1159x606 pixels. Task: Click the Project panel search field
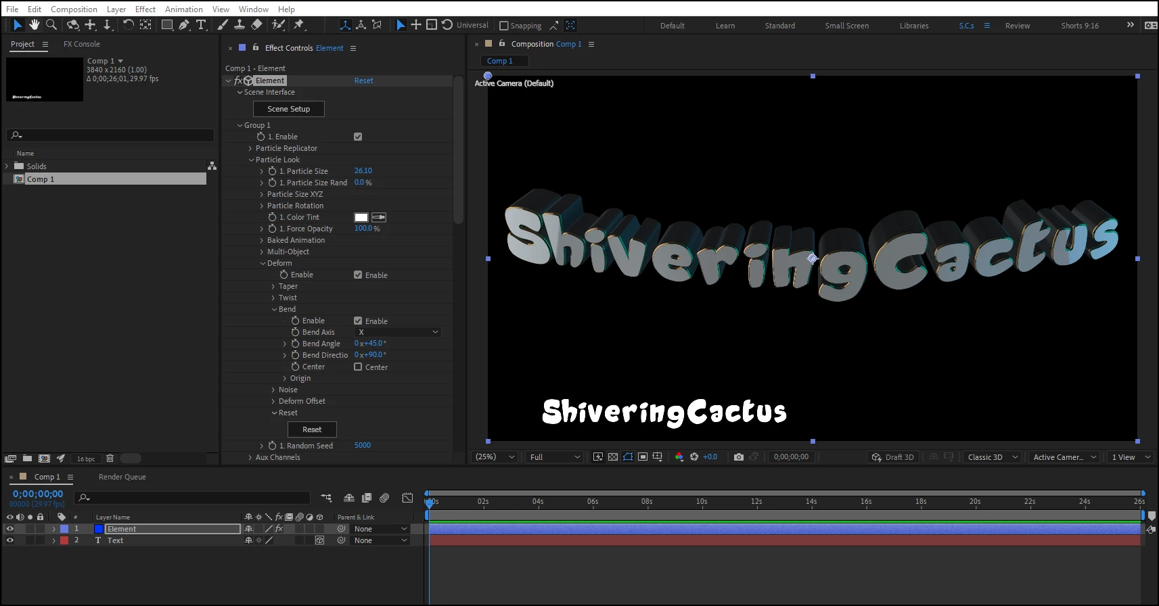110,135
